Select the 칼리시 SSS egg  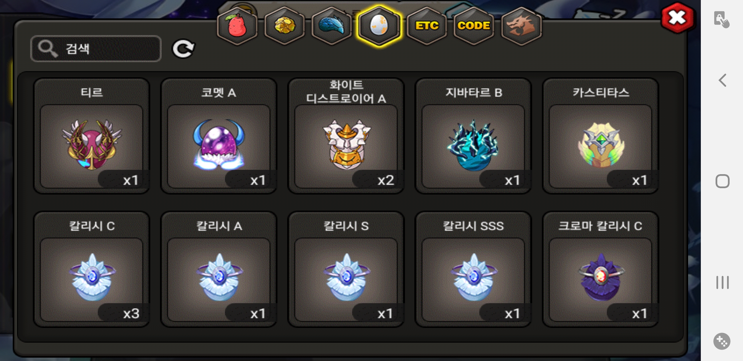click(x=473, y=269)
